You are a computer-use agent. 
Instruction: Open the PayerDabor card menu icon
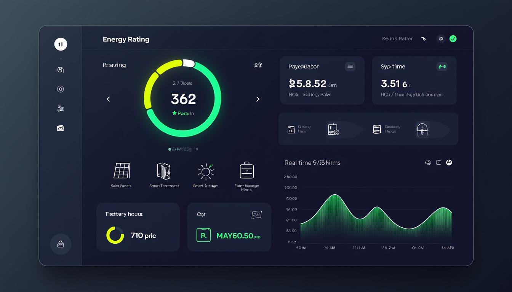[x=350, y=67]
